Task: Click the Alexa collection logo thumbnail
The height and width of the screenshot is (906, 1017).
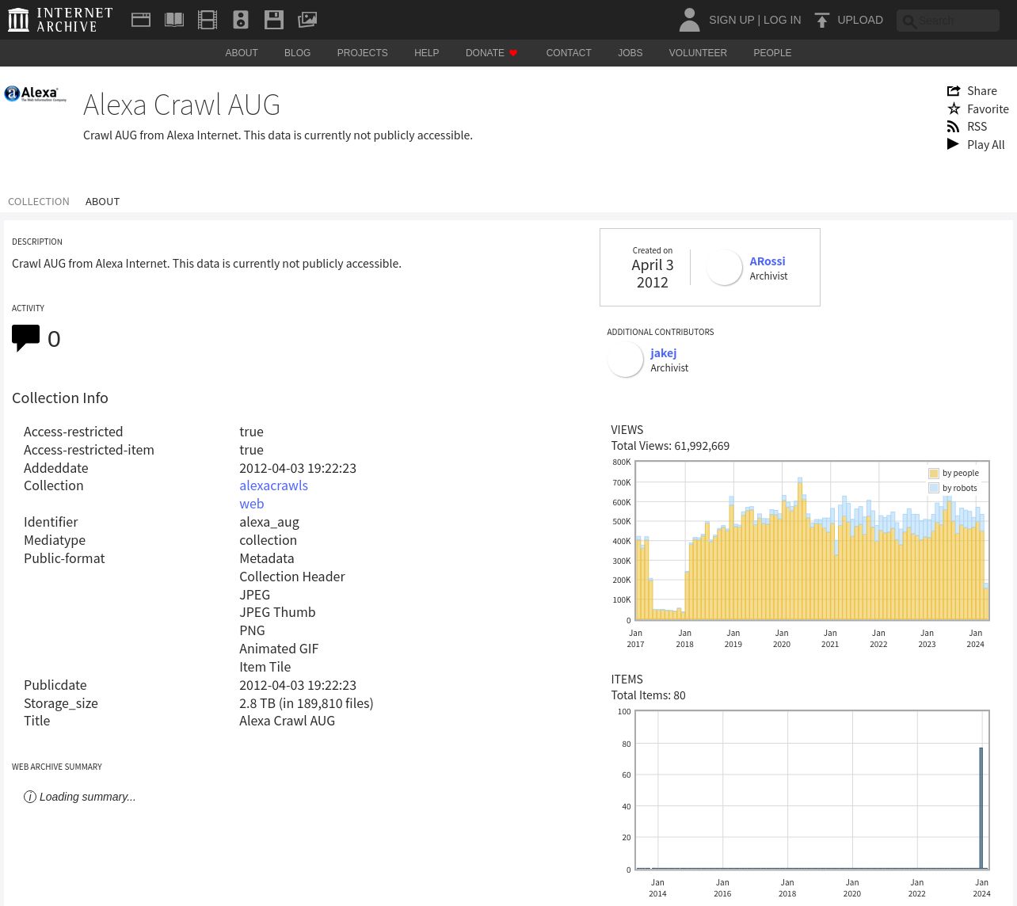Action: 36,94
